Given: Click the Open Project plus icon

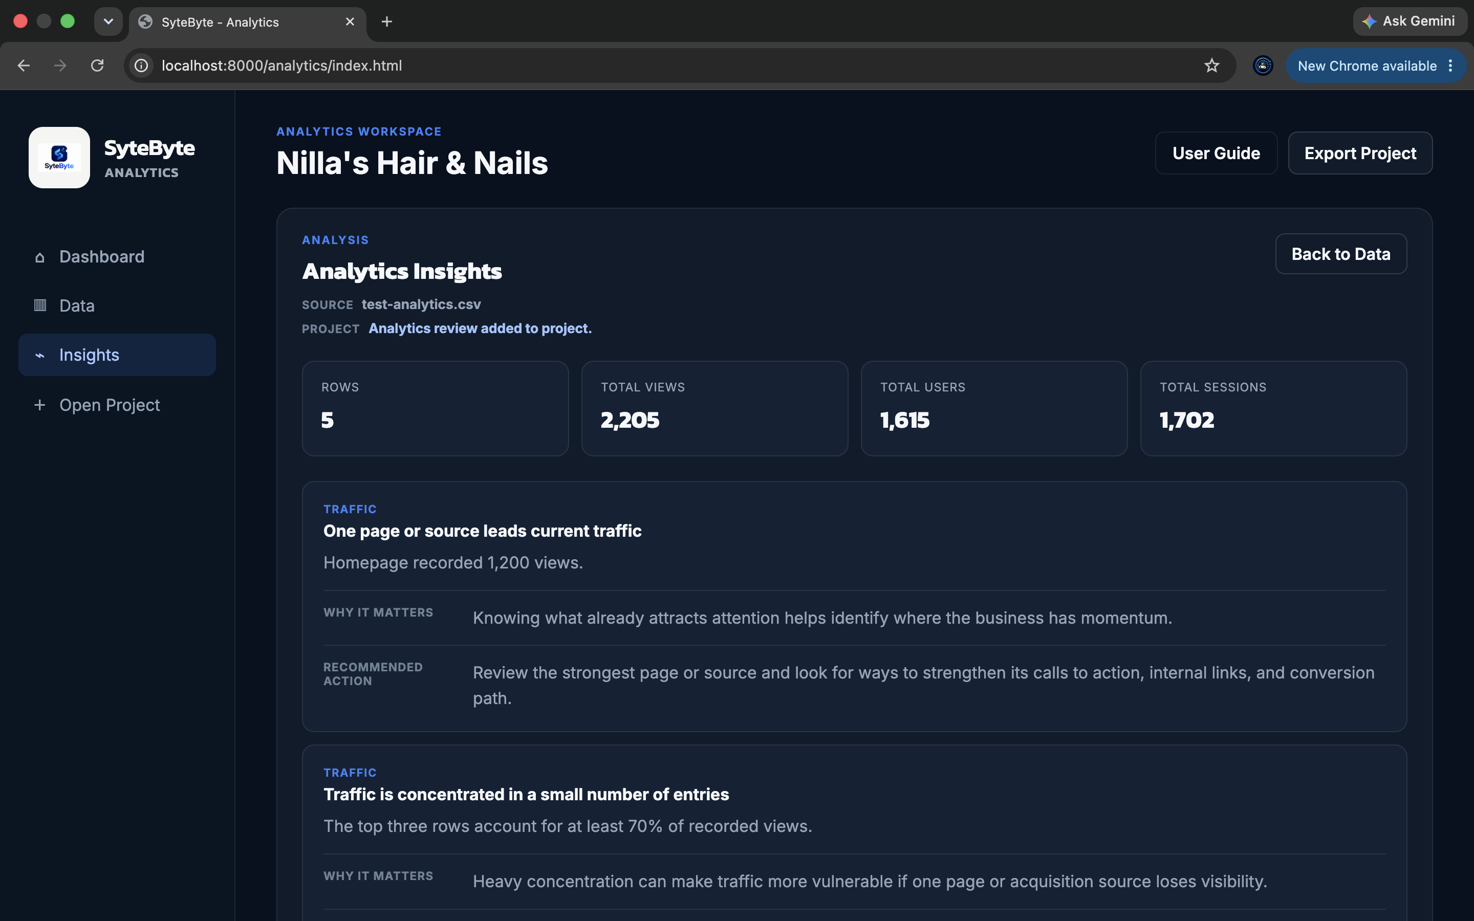Looking at the screenshot, I should (x=39, y=405).
